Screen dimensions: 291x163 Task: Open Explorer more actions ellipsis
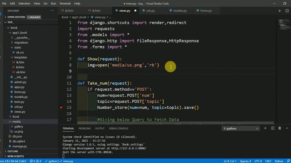click(x=52, y=11)
